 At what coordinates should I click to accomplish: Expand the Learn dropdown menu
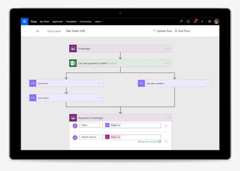tap(98, 22)
